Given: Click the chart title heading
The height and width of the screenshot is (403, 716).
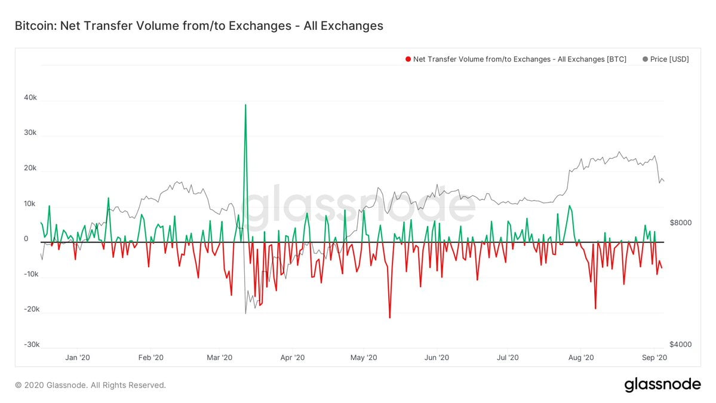Looking at the screenshot, I should click(199, 26).
